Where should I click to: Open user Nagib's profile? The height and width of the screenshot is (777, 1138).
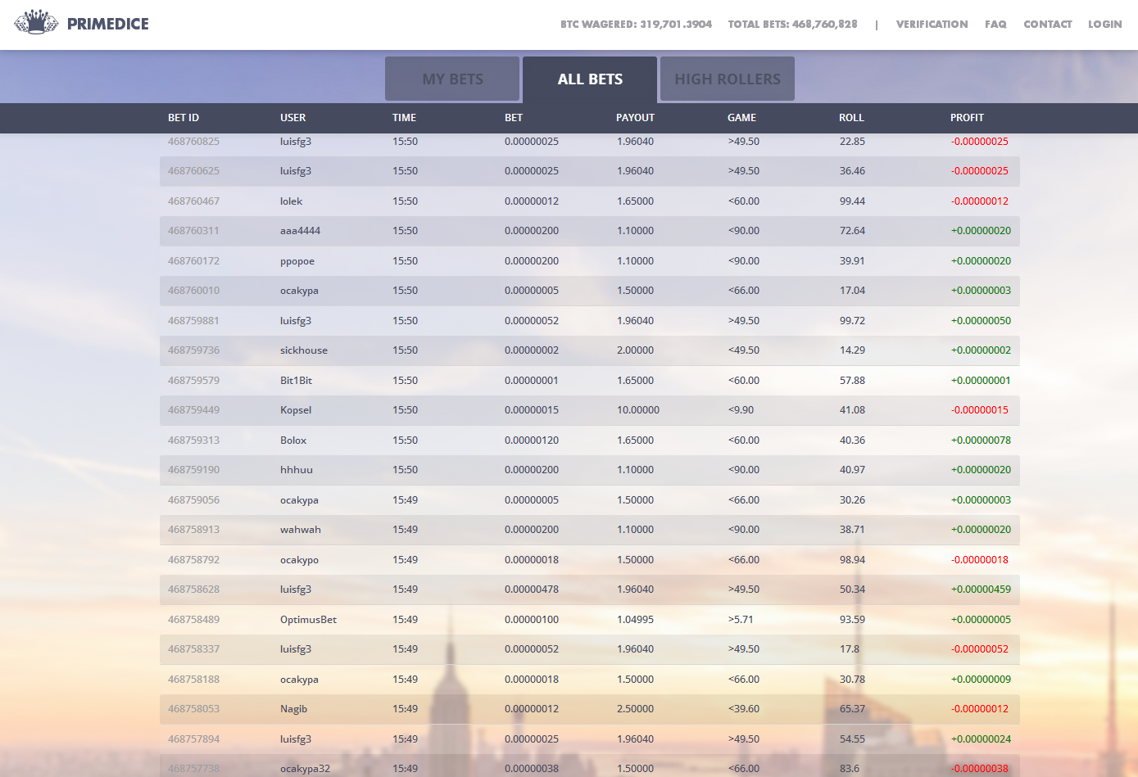click(x=293, y=709)
